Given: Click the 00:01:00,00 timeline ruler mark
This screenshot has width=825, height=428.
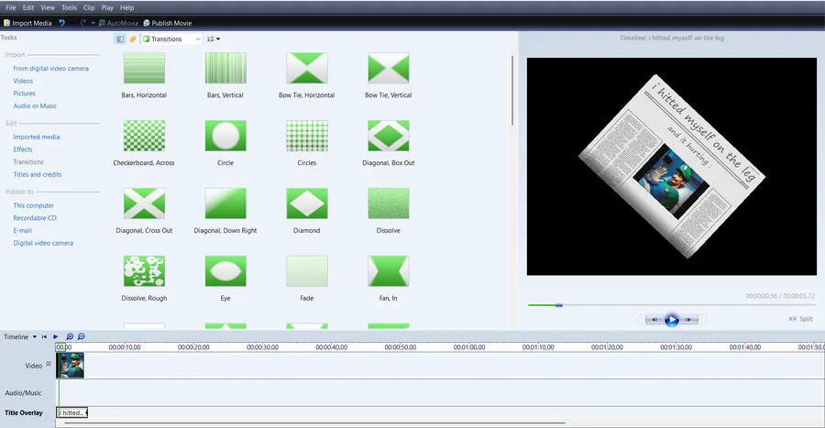Looking at the screenshot, I should tap(469, 347).
